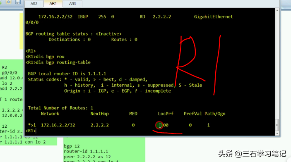291x162 pixels.
Task: Click 'peer 2.2.2.2 as 12' in the green note
Action: click(x=87, y=157)
